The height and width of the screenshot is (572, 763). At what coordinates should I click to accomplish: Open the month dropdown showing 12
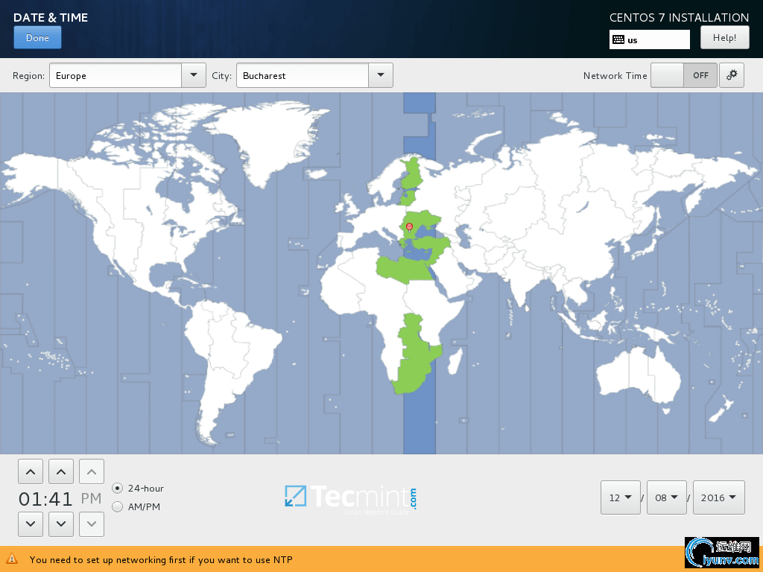click(621, 498)
